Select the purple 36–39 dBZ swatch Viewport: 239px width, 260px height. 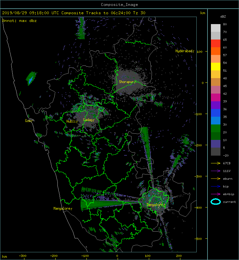pos(216,105)
